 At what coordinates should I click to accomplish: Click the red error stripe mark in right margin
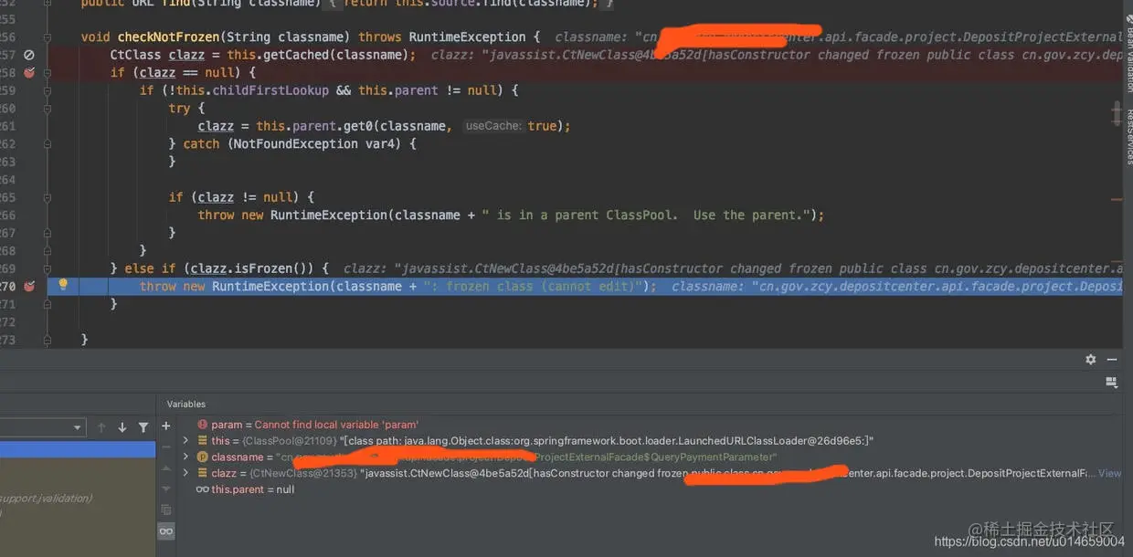tap(1117, 197)
